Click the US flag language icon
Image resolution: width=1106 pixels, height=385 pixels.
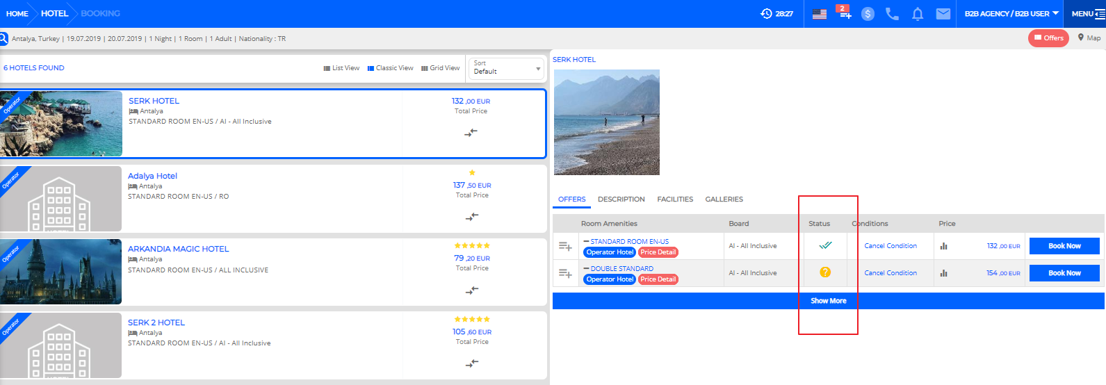point(820,14)
